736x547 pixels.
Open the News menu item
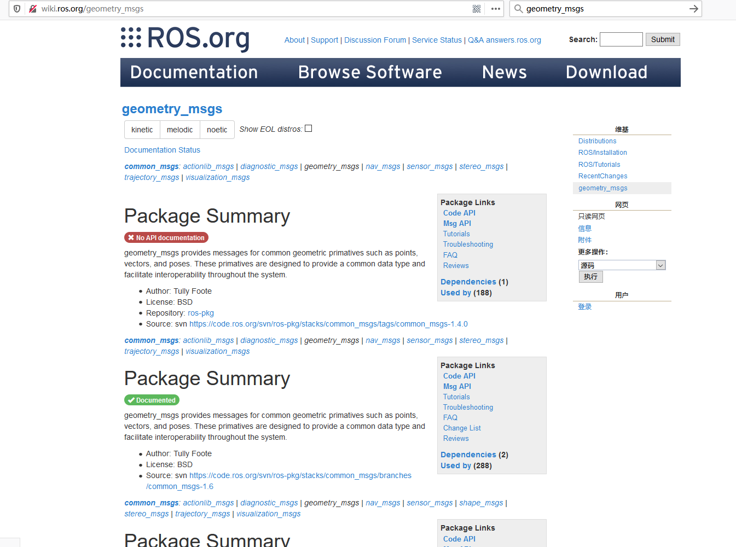click(x=505, y=72)
